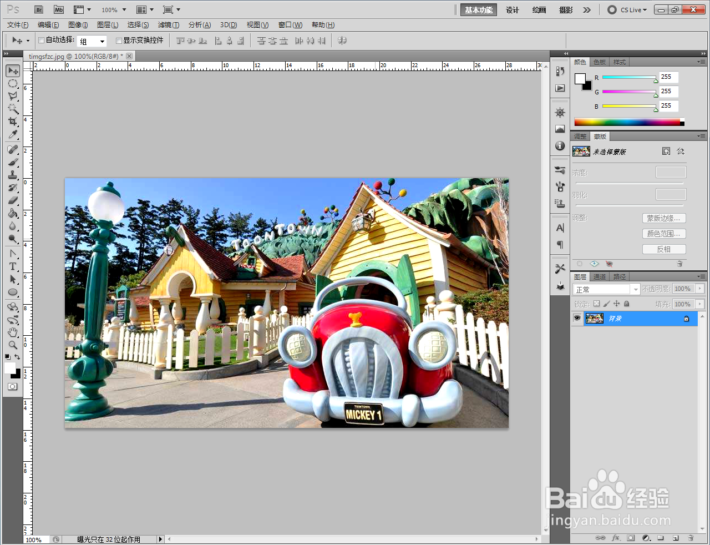710x545 pixels.
Task: Open the opacity 100% slider arrow
Action: [x=700, y=289]
